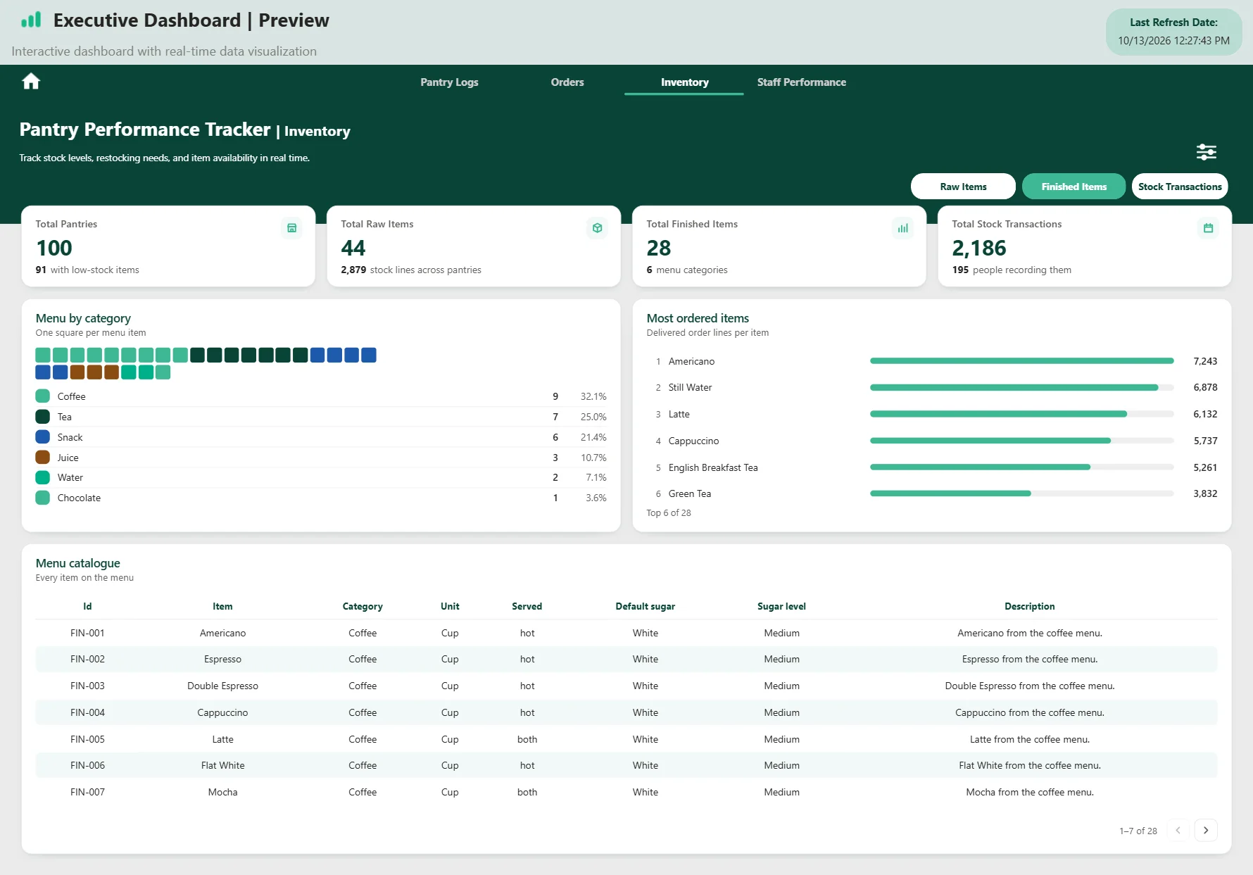This screenshot has height=875, width=1253.
Task: Click the Snack category row label
Action: (x=70, y=437)
